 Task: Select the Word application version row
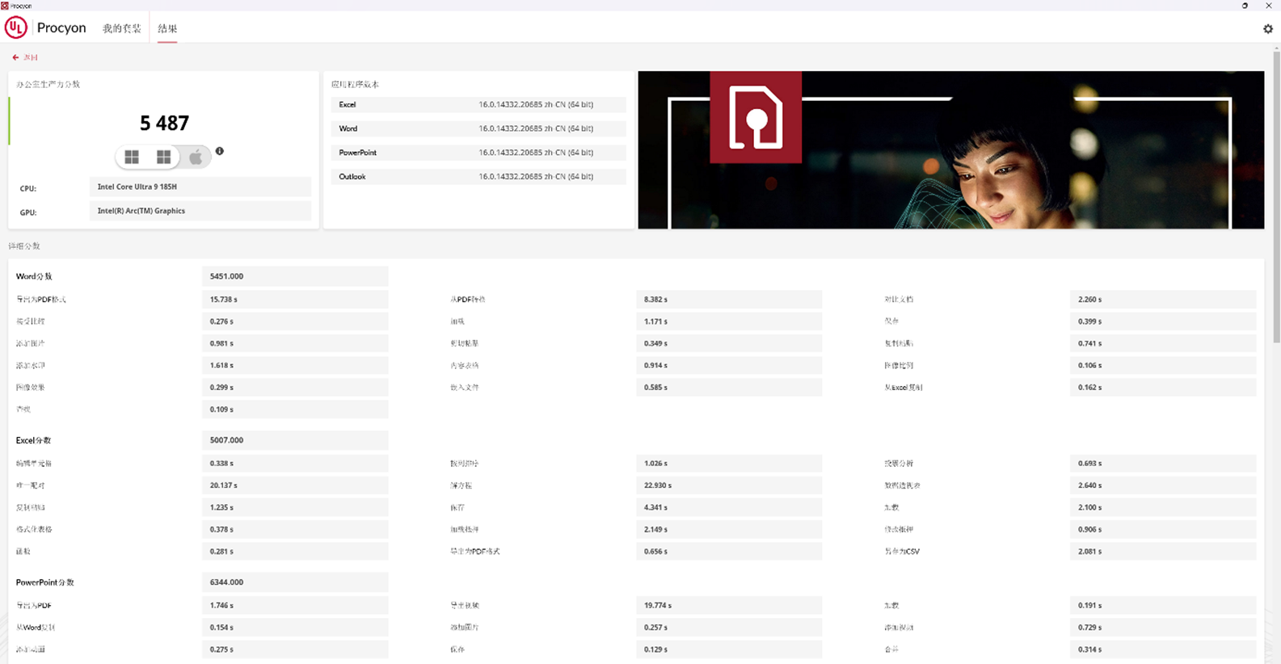pyautogui.click(x=478, y=128)
